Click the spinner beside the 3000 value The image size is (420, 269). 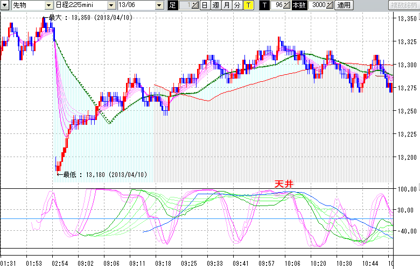click(330, 5)
